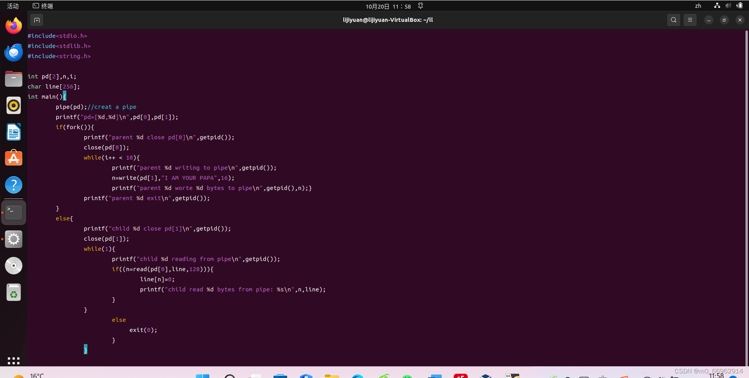Select the Terminal icon in the dock
This screenshot has width=749, height=378.
pos(14,212)
